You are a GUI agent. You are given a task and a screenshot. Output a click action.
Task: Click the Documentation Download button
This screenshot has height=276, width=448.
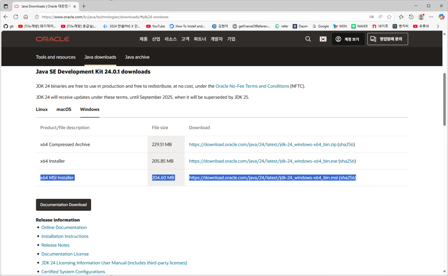click(x=63, y=205)
